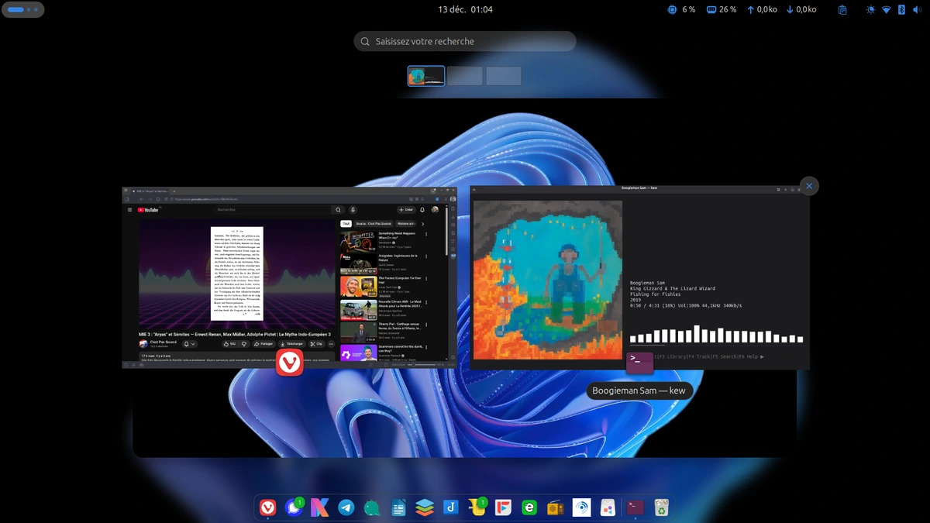Launch Vivaldi browser from the dock
930x523 pixels.
tap(267, 508)
